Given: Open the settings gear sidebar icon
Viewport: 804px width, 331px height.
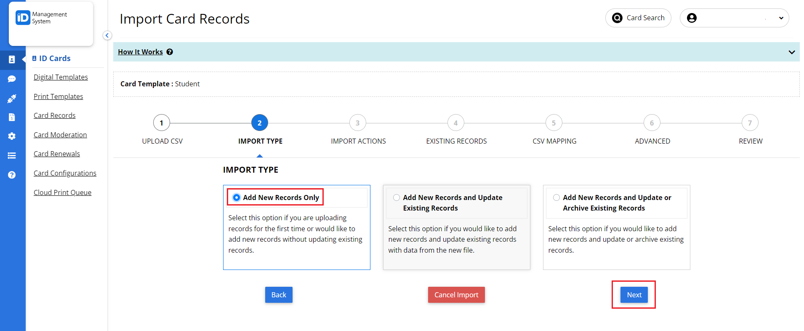Looking at the screenshot, I should point(12,136).
